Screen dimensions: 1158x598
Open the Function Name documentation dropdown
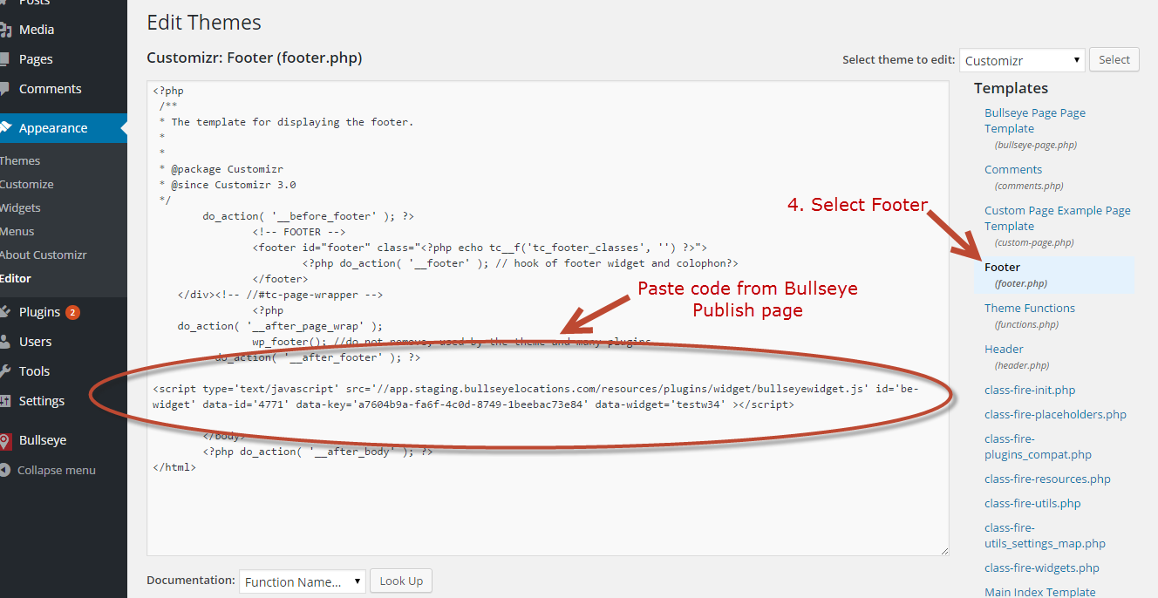point(302,581)
